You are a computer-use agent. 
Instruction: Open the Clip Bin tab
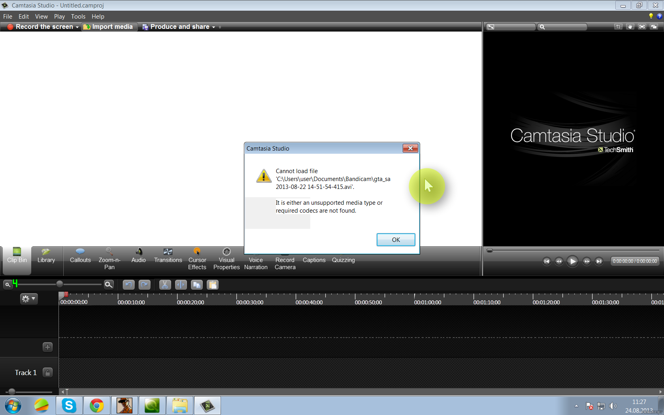point(17,260)
